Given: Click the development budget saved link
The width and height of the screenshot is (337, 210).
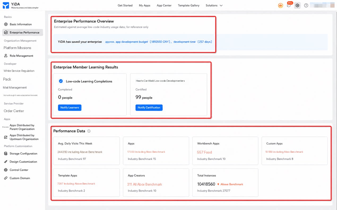Looking at the screenshot, I should [x=138, y=42].
